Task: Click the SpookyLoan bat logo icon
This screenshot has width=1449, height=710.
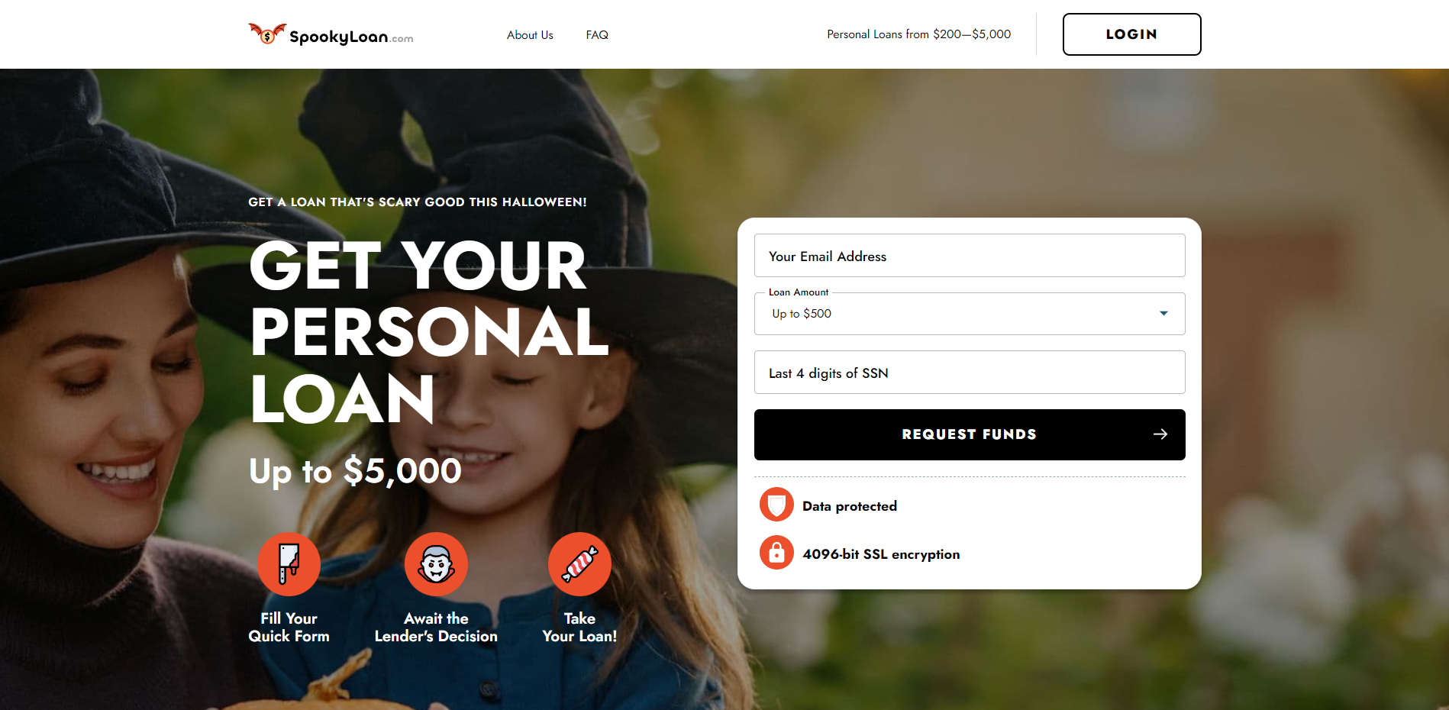Action: coord(267,34)
